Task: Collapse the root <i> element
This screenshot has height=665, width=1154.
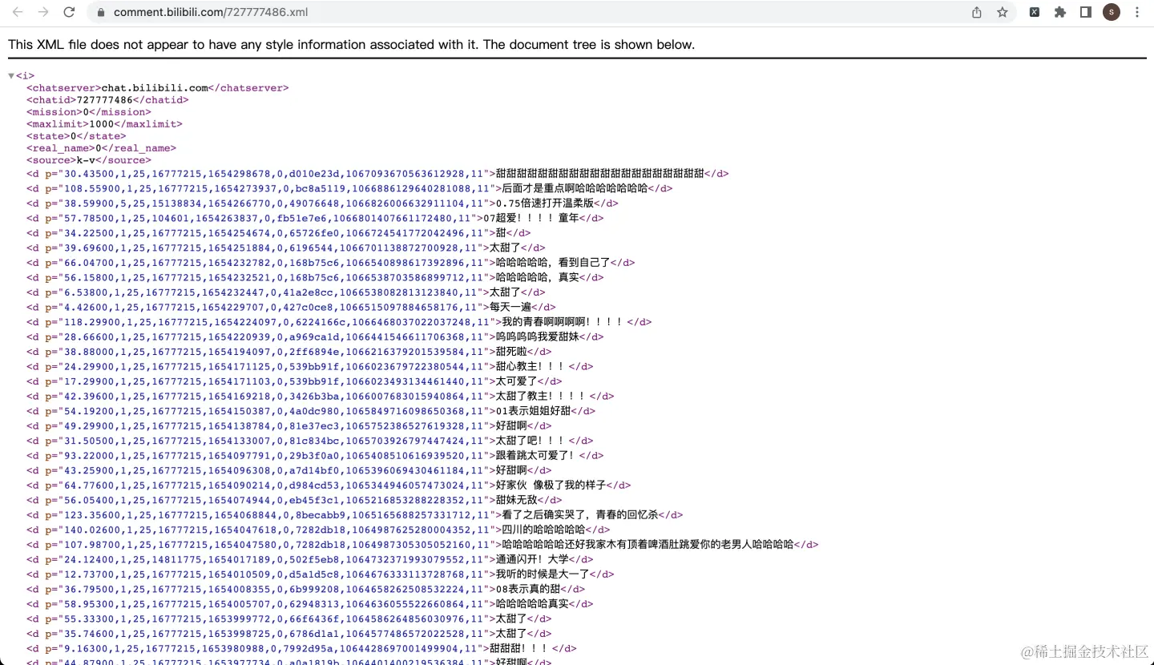Action: click(11, 76)
